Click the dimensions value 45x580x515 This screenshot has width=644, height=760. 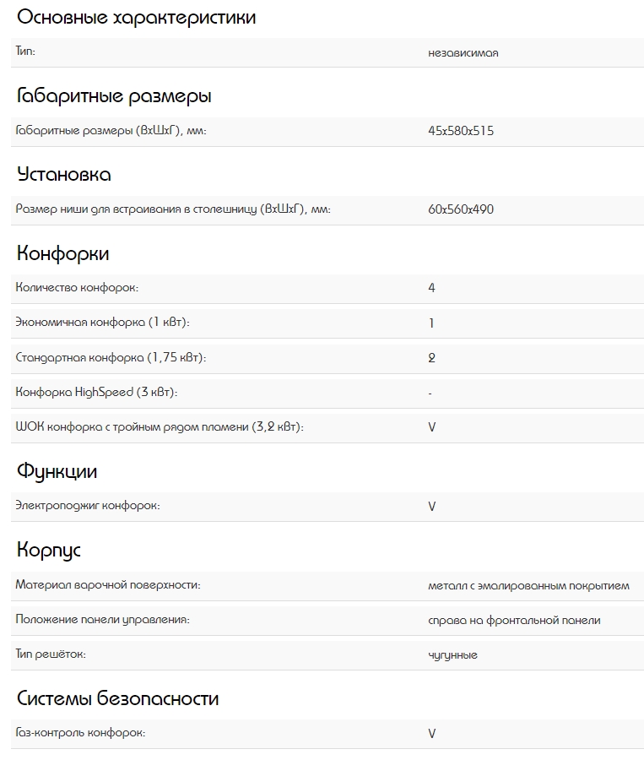[461, 131]
